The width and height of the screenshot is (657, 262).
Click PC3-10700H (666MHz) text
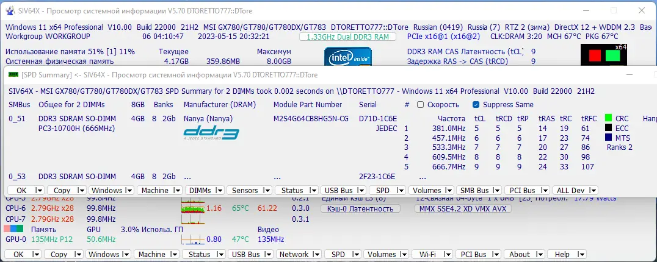pos(77,129)
